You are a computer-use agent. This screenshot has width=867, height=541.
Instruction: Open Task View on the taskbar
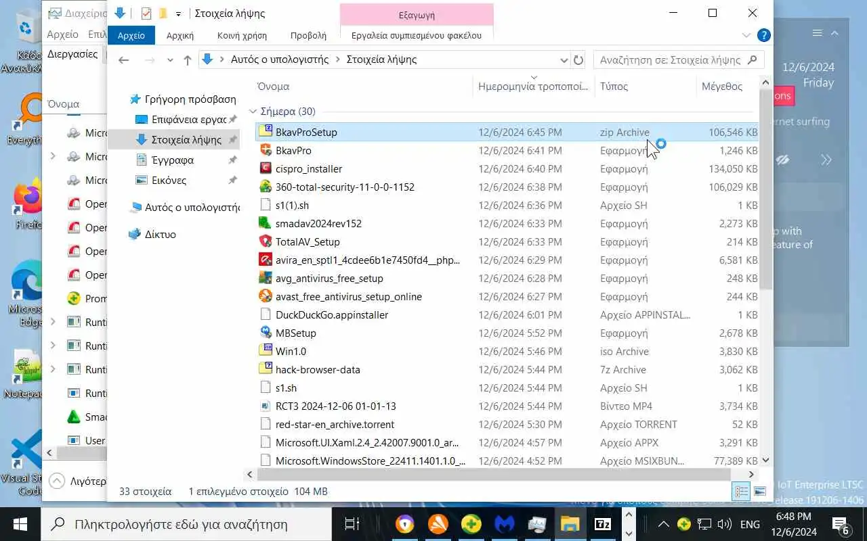tap(352, 524)
